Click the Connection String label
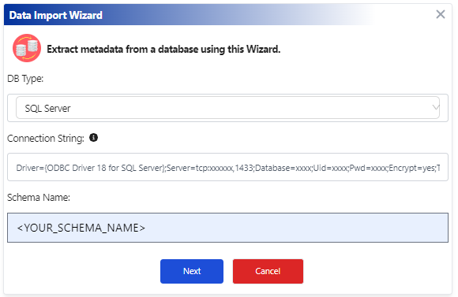 coord(46,138)
